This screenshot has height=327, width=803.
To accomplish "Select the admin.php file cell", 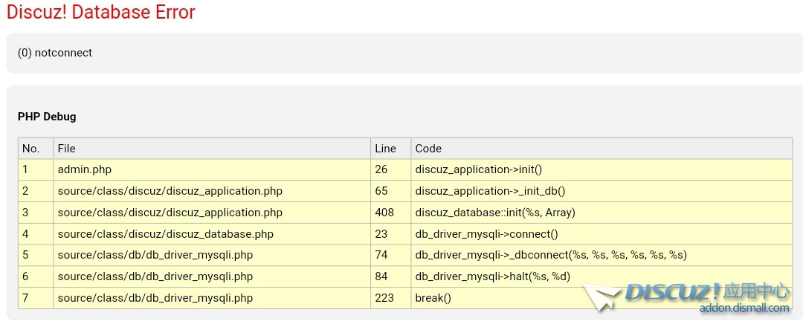I will click(x=85, y=169).
